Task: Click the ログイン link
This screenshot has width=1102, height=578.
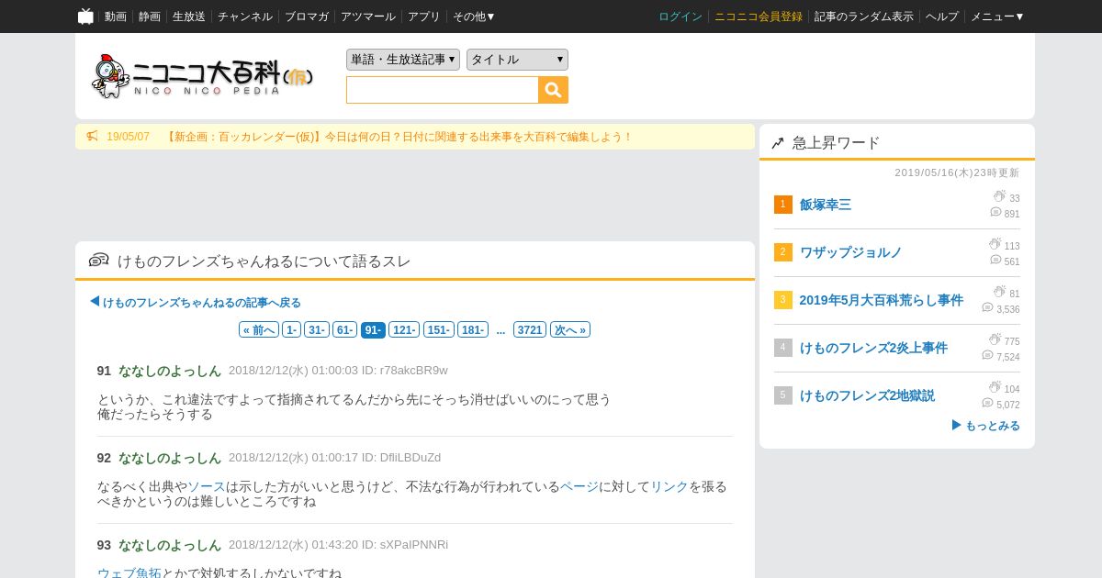Action: pos(680,17)
